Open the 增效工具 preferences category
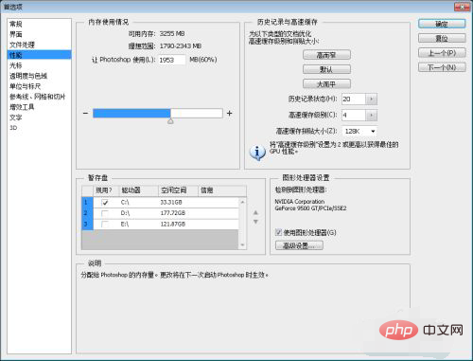Image resolution: width=473 pixels, height=361 pixels. click(x=22, y=107)
